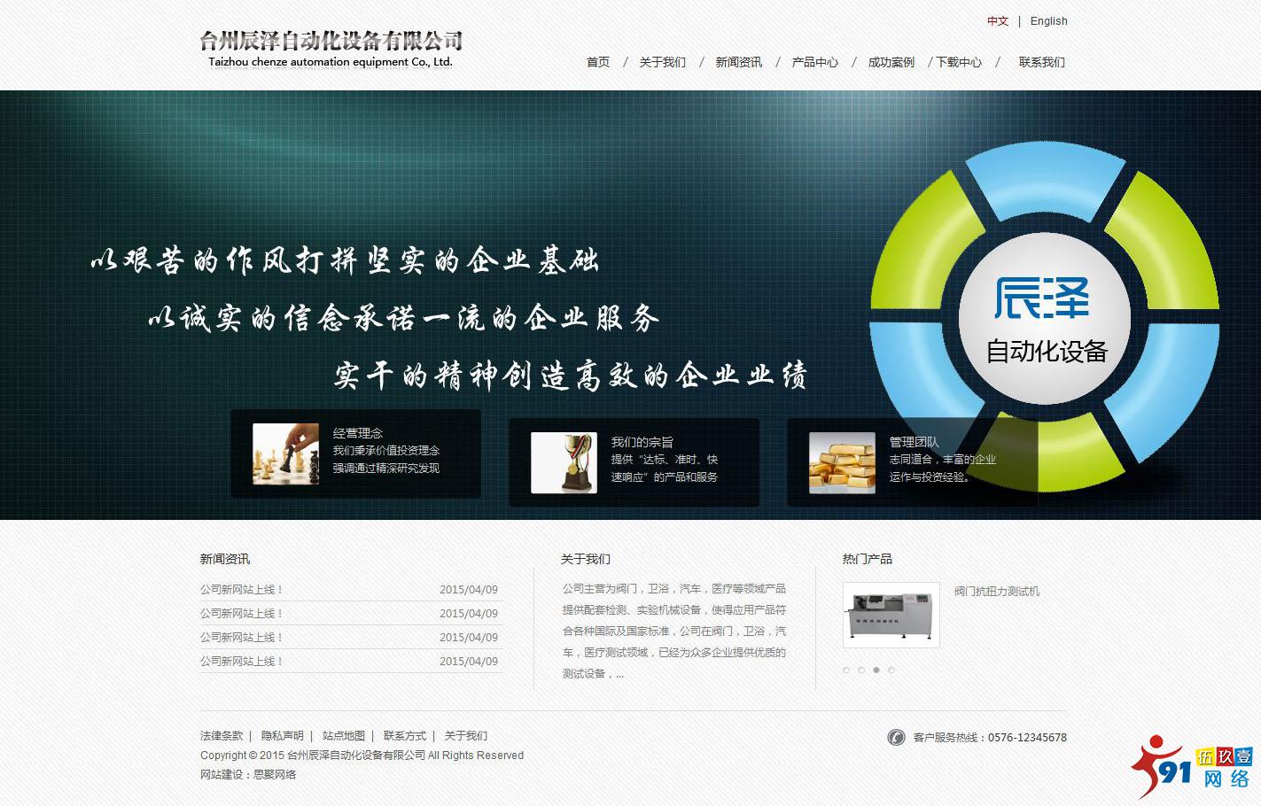
Task: Open the 阀门抗扭力测试机 product link
Action: (x=996, y=591)
